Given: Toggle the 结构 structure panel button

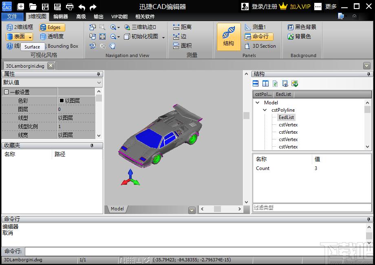Looking at the screenshot, I should pos(229,37).
